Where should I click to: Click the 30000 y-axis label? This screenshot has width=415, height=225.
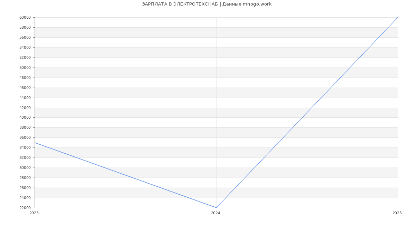point(25,168)
